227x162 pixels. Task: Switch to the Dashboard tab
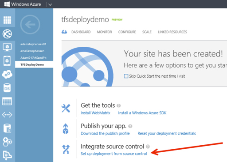(81, 32)
